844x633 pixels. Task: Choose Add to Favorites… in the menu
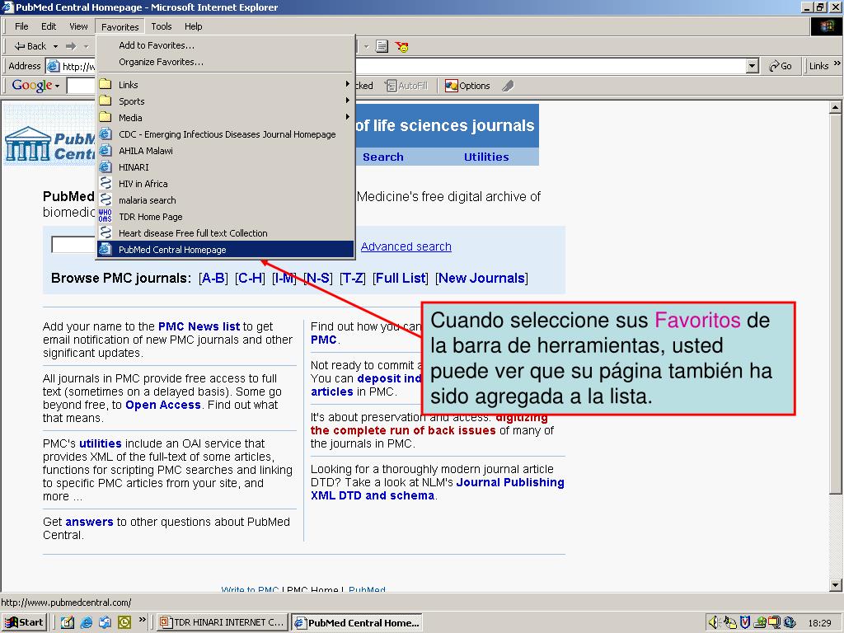click(226, 45)
